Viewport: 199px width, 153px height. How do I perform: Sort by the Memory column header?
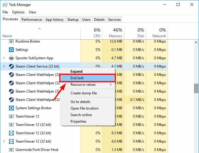[x=113, y=33]
